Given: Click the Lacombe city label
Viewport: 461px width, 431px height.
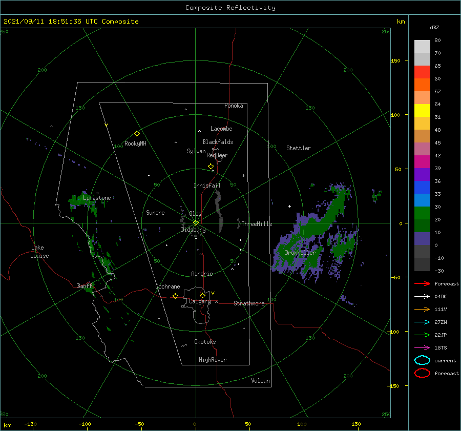Looking at the screenshot, I should tap(221, 129).
